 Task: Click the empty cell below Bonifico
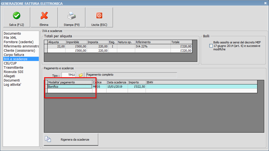[x=70, y=91]
